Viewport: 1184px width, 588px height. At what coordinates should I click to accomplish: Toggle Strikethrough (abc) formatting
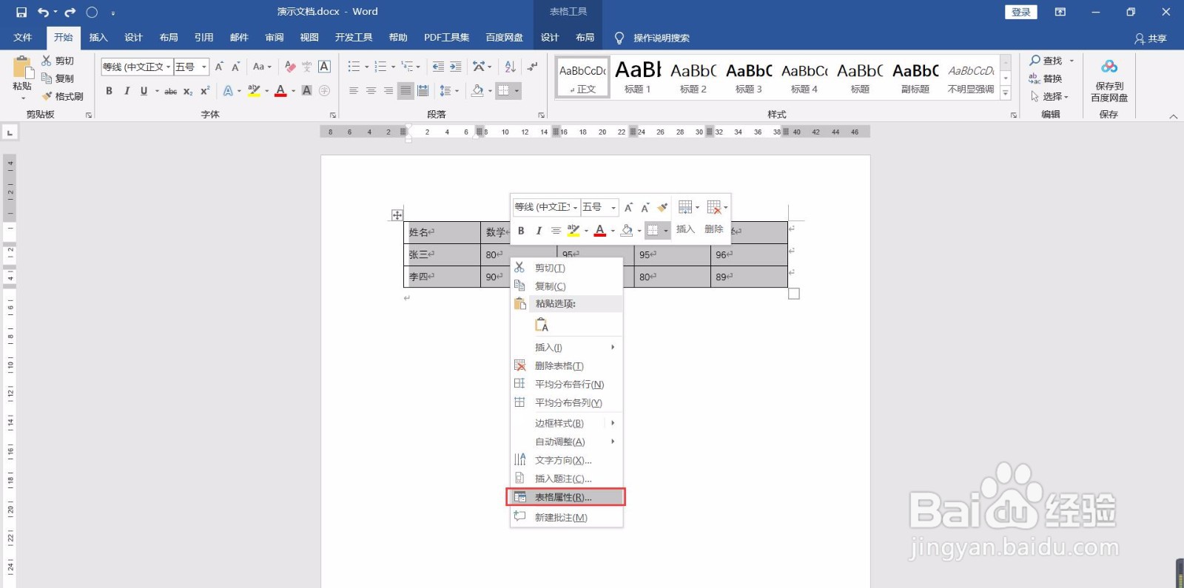[170, 91]
